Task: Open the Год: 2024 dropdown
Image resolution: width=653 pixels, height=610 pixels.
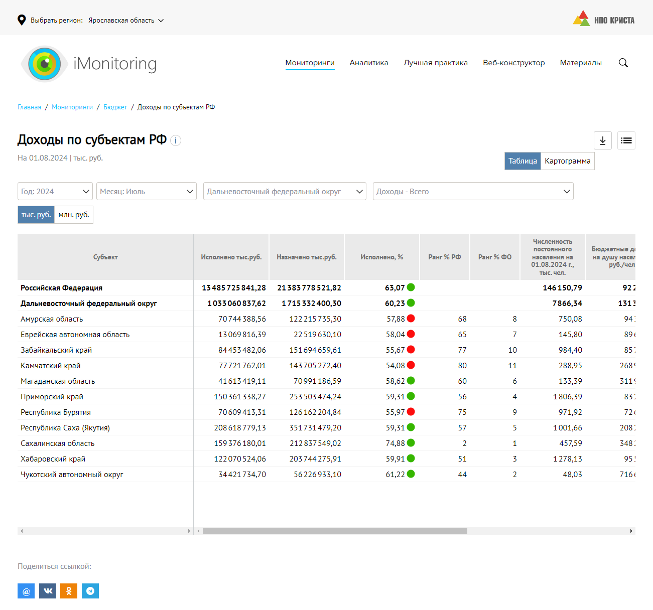Action: (x=55, y=192)
